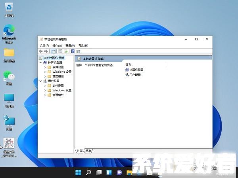Image resolution: width=238 pixels, height=178 pixels.
Task: Open Microsoft Edge desktop shortcut
Action: click(9, 33)
